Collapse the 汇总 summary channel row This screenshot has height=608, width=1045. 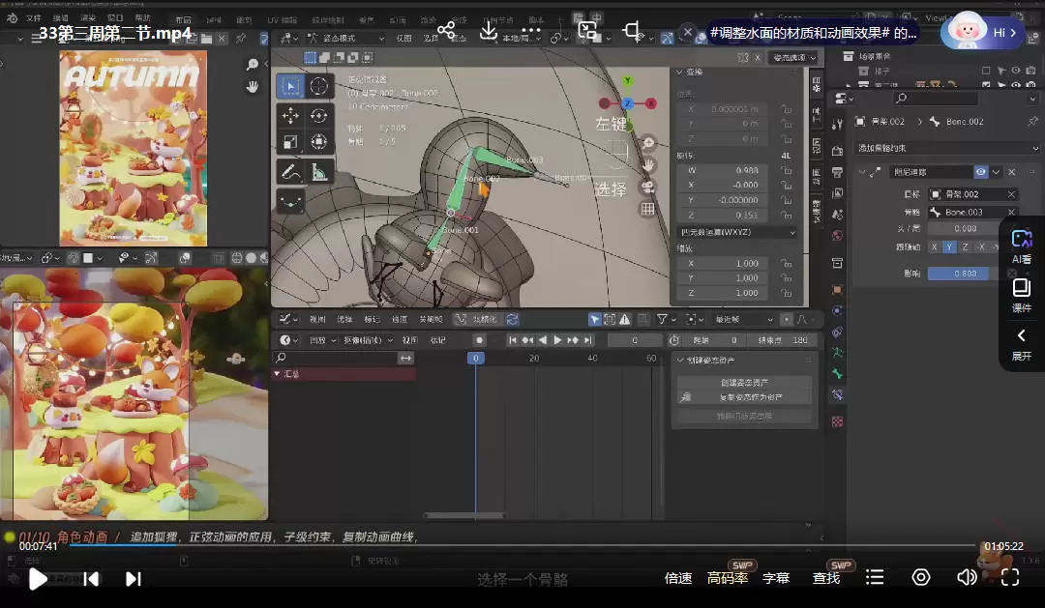[x=277, y=374]
